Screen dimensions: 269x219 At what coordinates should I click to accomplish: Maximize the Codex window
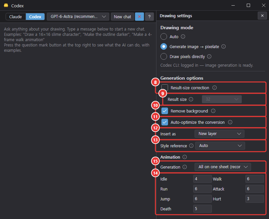click(x=248, y=6)
